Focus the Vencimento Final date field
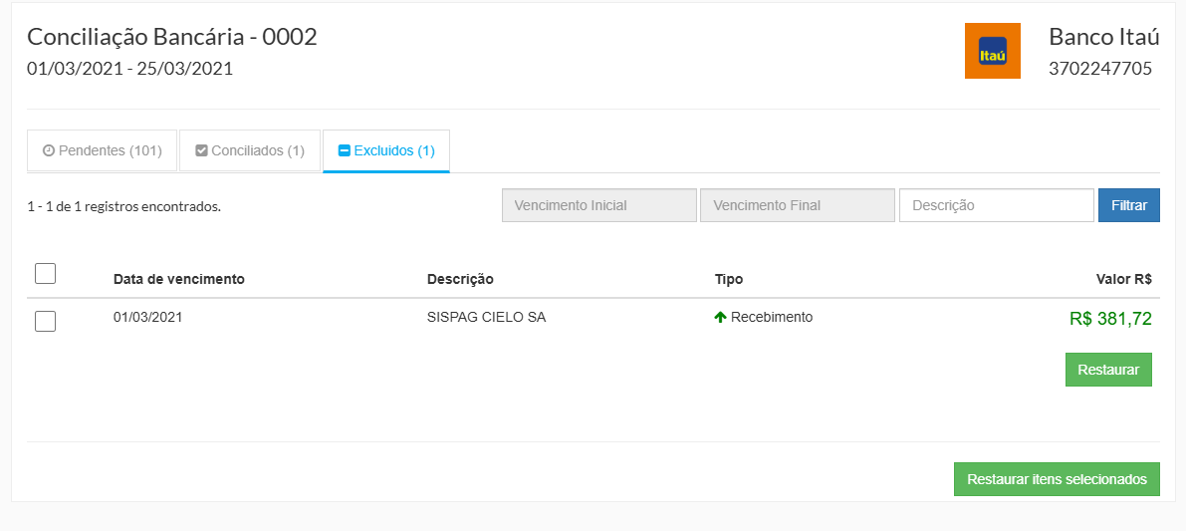Viewport: 1186px width, 531px height. (x=797, y=206)
